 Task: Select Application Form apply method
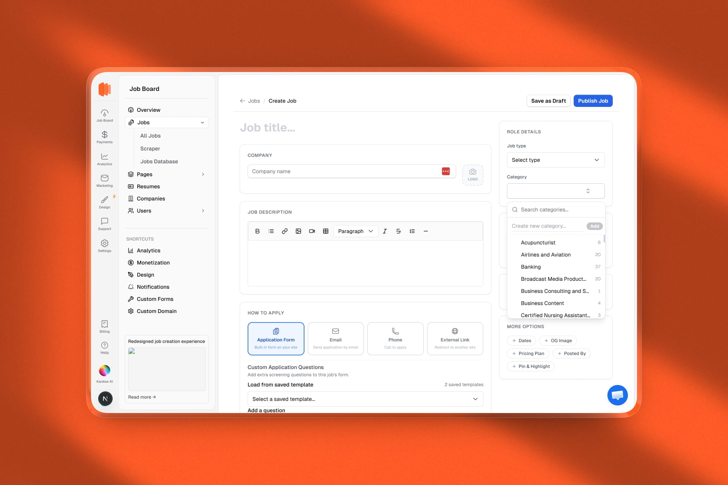[276, 339]
